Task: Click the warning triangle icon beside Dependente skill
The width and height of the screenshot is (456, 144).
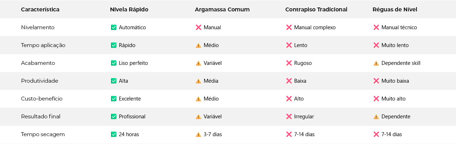Action: (376, 63)
